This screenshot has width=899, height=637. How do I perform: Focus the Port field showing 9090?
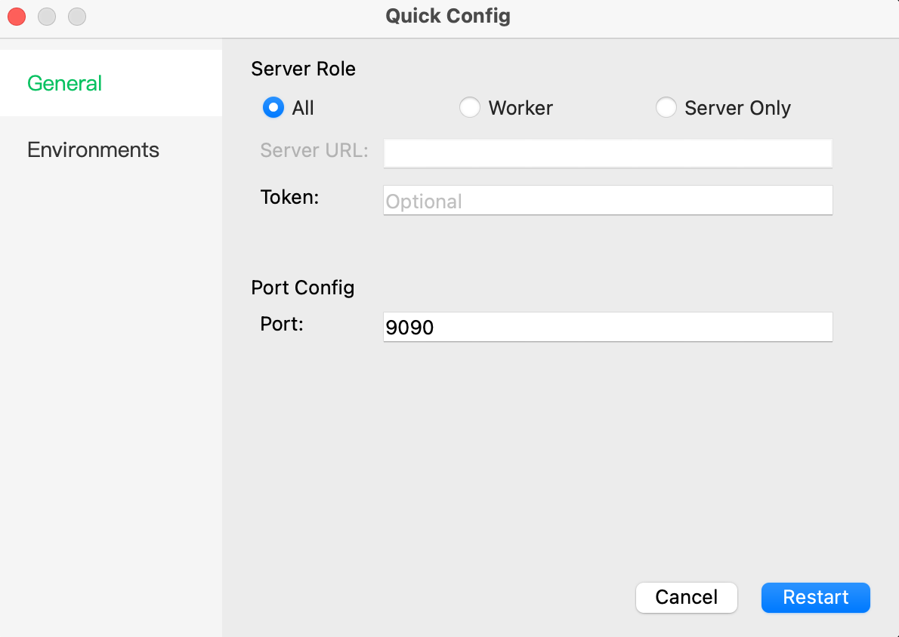(607, 327)
